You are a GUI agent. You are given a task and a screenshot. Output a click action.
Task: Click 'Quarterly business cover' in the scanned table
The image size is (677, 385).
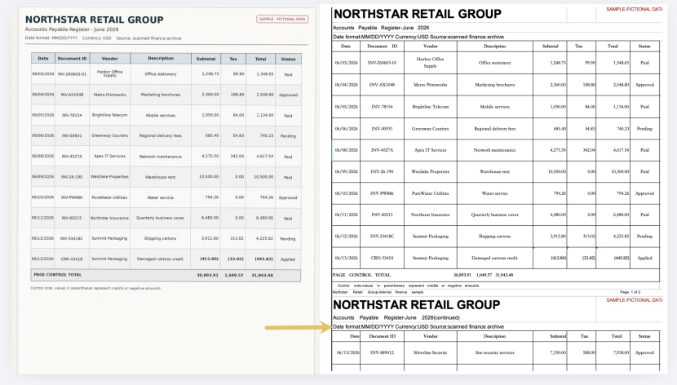(x=160, y=218)
